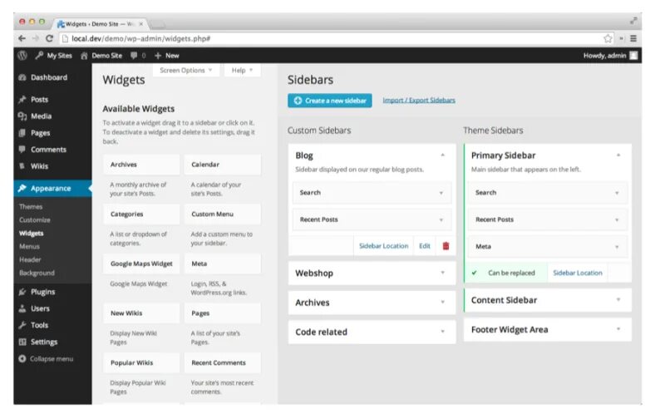Select the New Wikis widget box
665x414 pixels.
(141, 313)
